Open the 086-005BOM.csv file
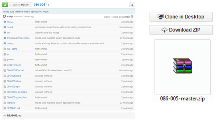This screenshot has height=120, width=217. [x=15, y=70]
